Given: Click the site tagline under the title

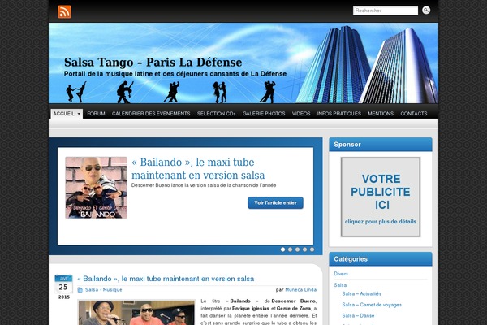Looking at the screenshot, I should pyautogui.click(x=175, y=74).
